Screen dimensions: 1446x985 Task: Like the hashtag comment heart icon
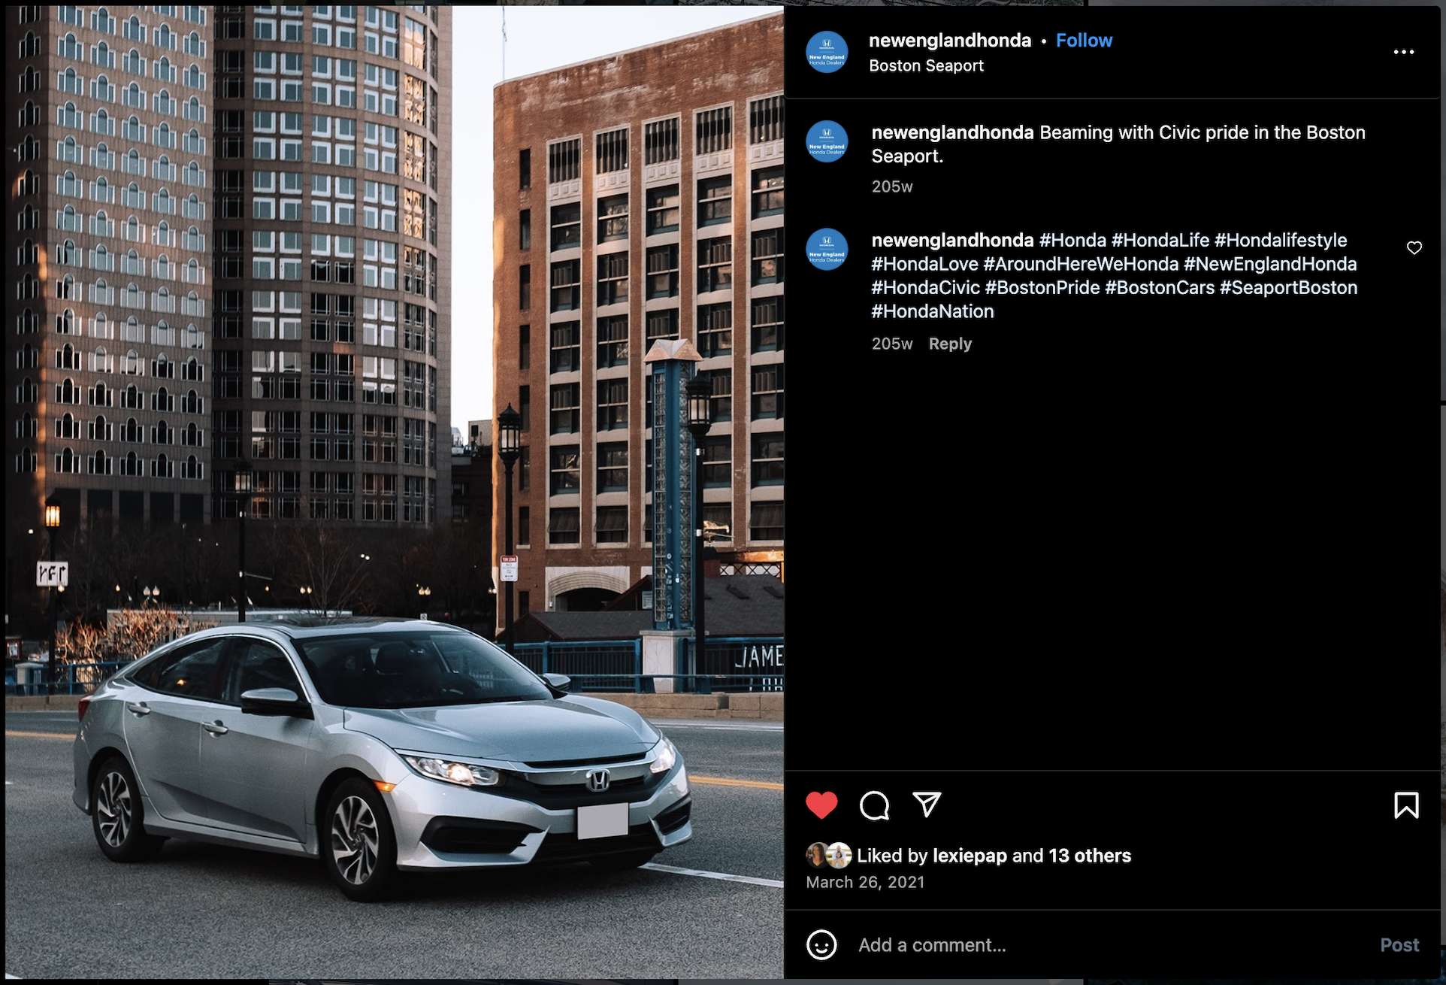(x=1414, y=248)
